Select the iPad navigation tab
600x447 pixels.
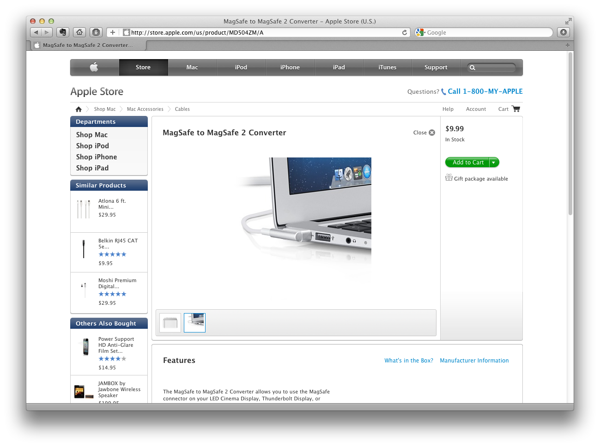coord(339,67)
